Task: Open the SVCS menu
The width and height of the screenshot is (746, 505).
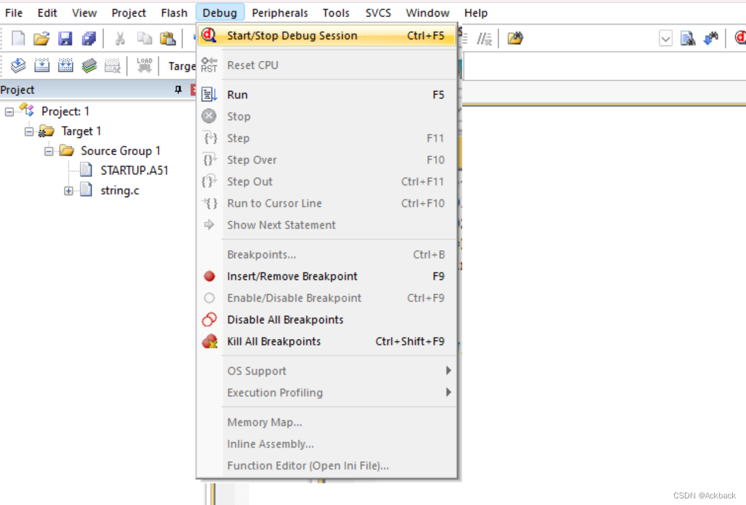Action: tap(378, 13)
